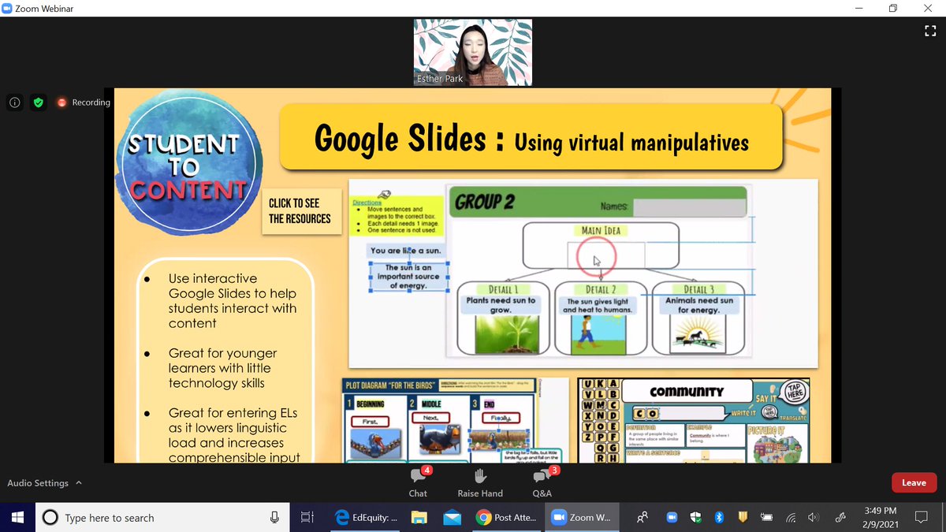This screenshot has width=946, height=532.
Task: Select Esther Park's video thumbnail
Action: [x=473, y=52]
